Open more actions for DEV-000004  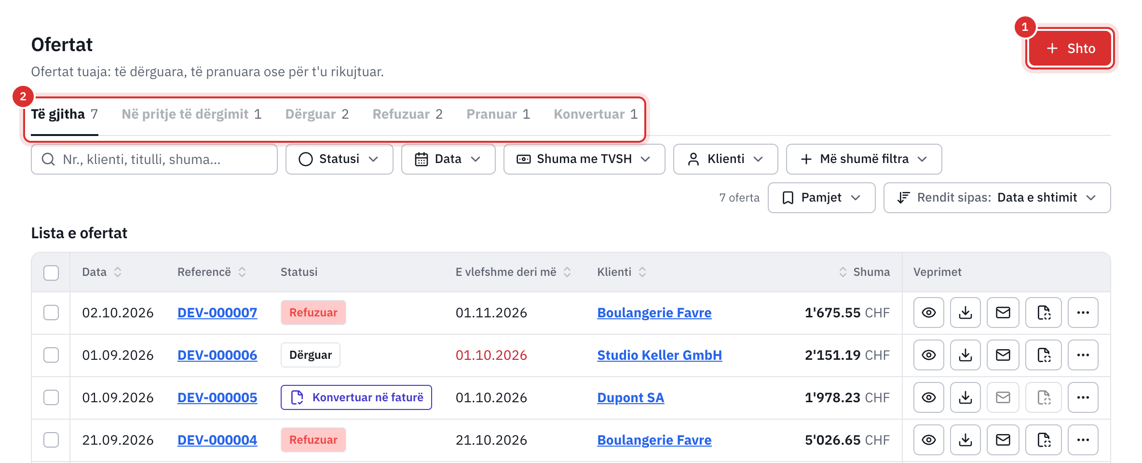pyautogui.click(x=1083, y=440)
